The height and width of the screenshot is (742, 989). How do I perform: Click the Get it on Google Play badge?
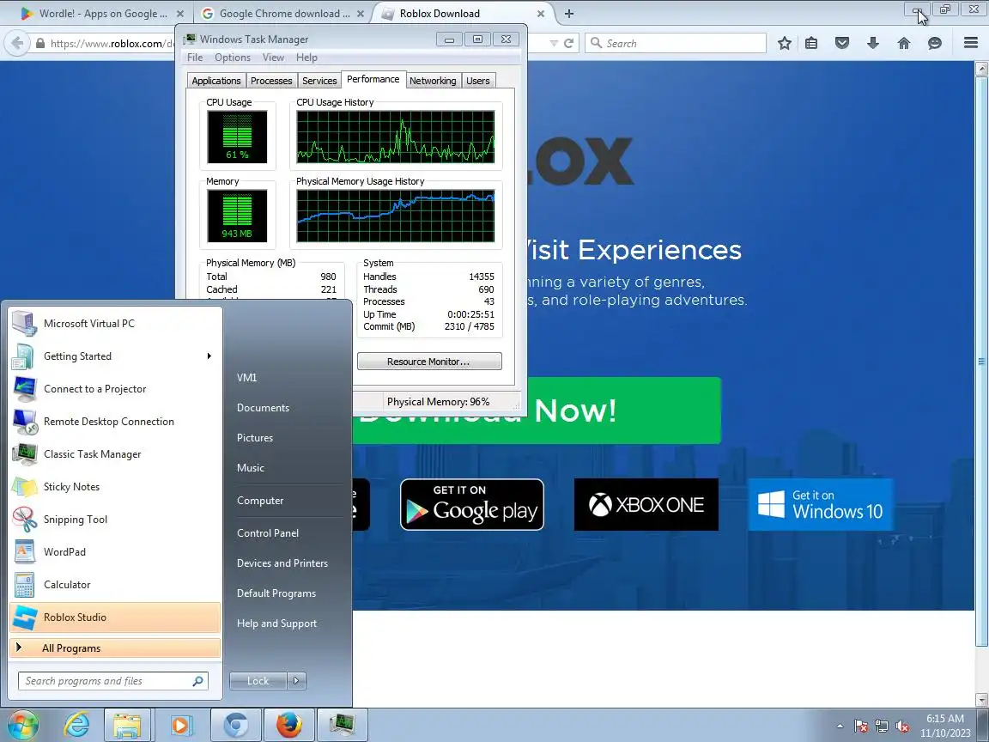coord(472,505)
